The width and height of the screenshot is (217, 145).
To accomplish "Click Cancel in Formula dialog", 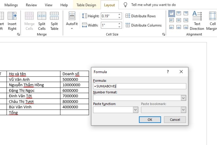I will click(x=175, y=119).
